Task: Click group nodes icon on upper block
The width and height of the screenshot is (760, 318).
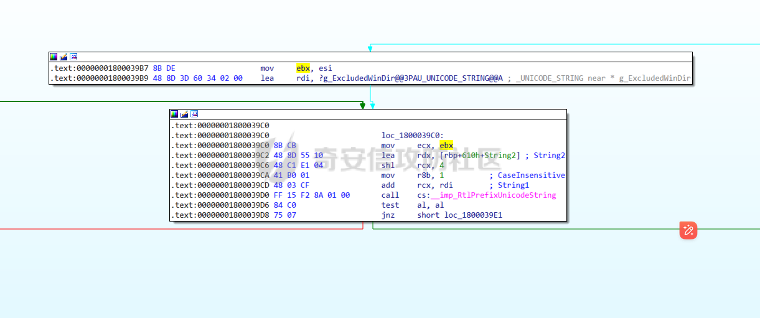Action: (x=73, y=57)
